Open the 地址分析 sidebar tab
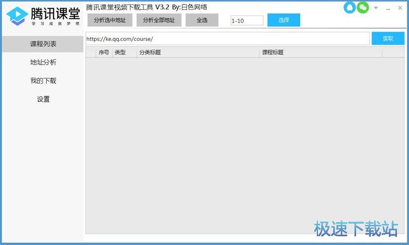The image size is (409, 245). click(43, 62)
